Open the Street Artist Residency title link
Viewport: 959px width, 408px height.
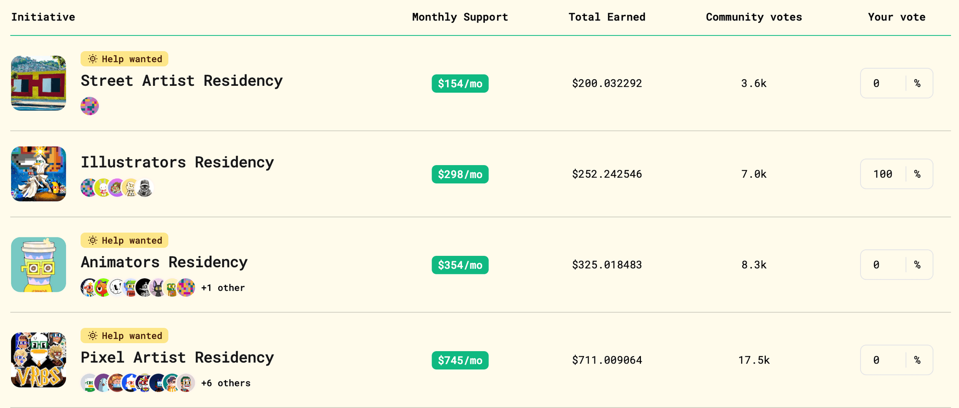click(x=181, y=81)
